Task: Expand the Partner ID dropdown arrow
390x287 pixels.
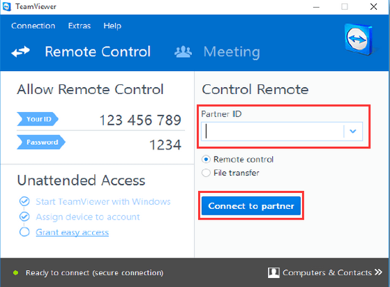Action: tap(353, 132)
